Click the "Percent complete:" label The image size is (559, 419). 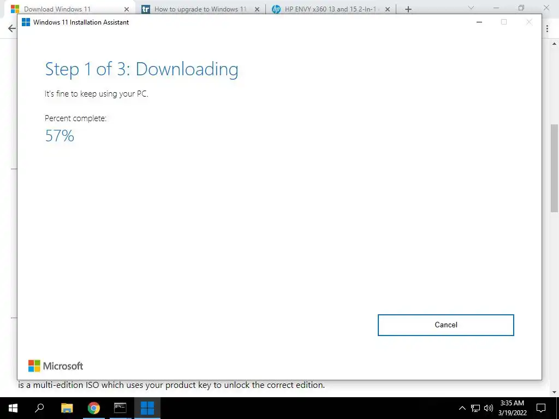click(75, 118)
